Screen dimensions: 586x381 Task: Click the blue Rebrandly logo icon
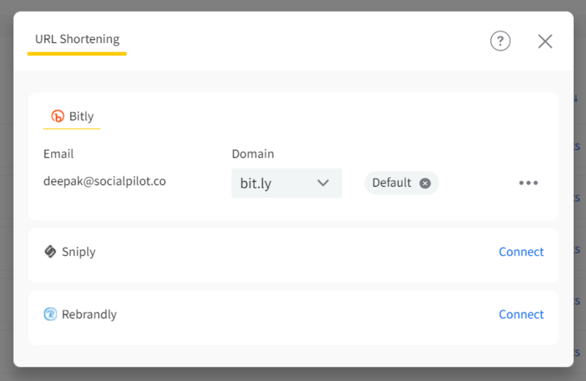[50, 314]
